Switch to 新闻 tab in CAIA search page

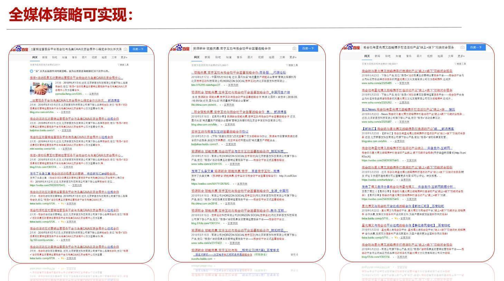(x=45, y=57)
